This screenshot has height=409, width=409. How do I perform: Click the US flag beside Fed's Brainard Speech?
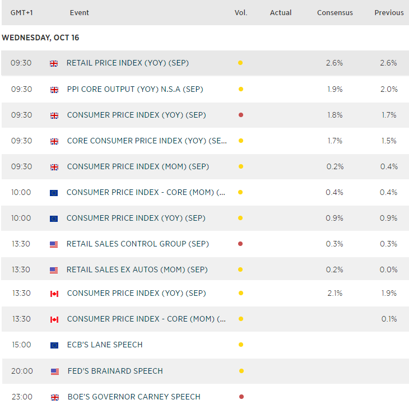pyautogui.click(x=54, y=371)
